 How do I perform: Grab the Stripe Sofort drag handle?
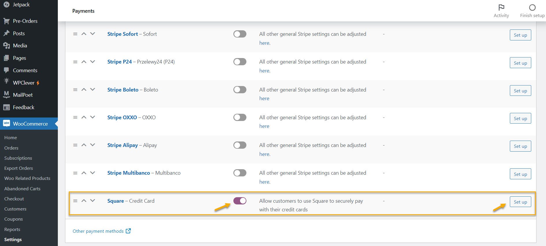75,34
